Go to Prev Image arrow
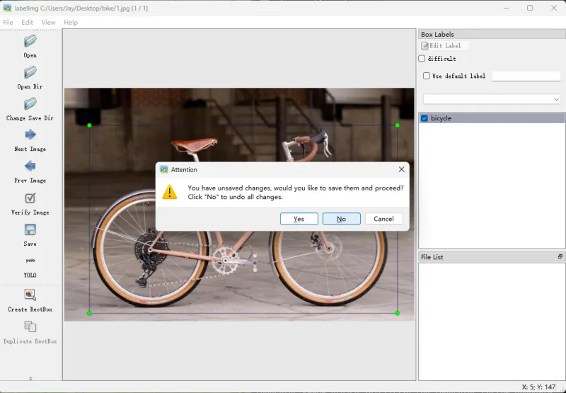The width and height of the screenshot is (566, 393). pos(30,166)
